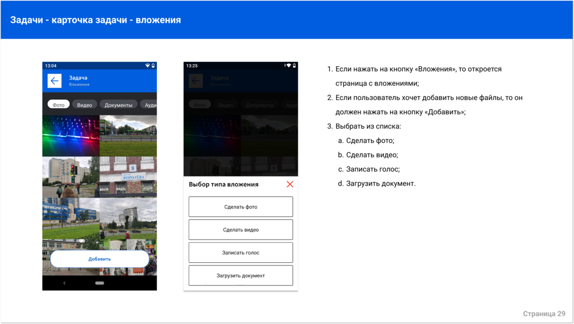Tap the home pill in the navigation bar
This screenshot has height=324, width=574.
click(99, 283)
